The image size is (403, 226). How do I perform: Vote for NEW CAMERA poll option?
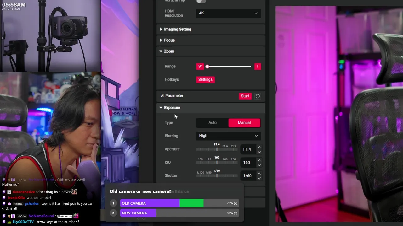point(179,213)
